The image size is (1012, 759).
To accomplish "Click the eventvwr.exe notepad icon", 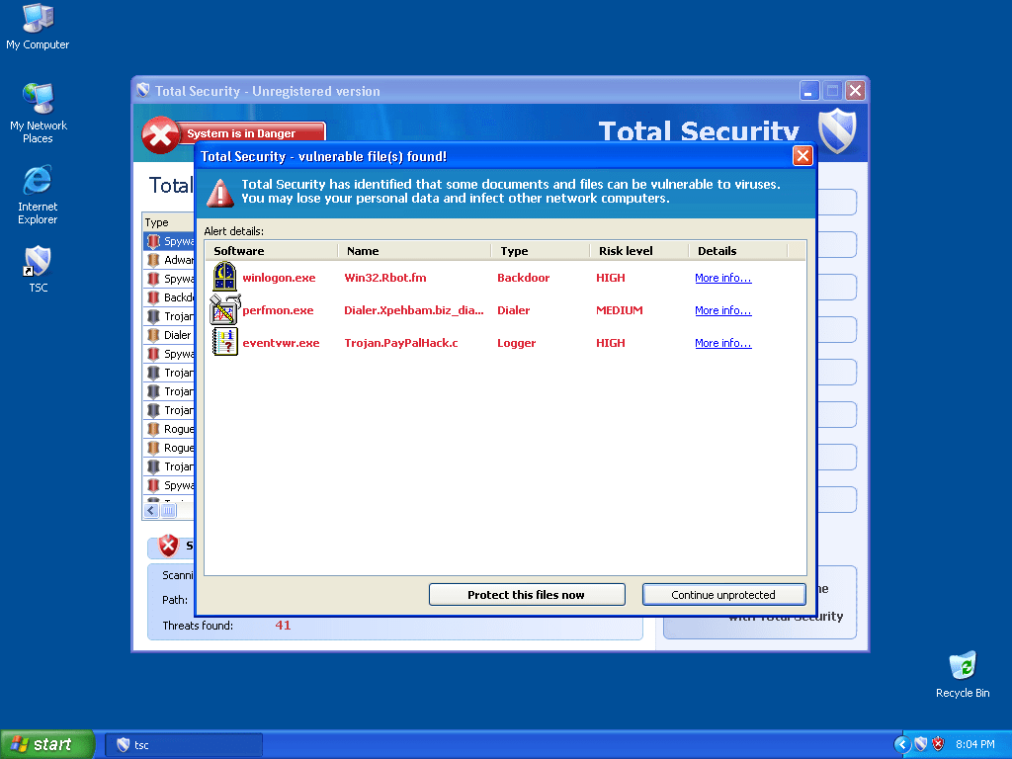I will (x=224, y=342).
